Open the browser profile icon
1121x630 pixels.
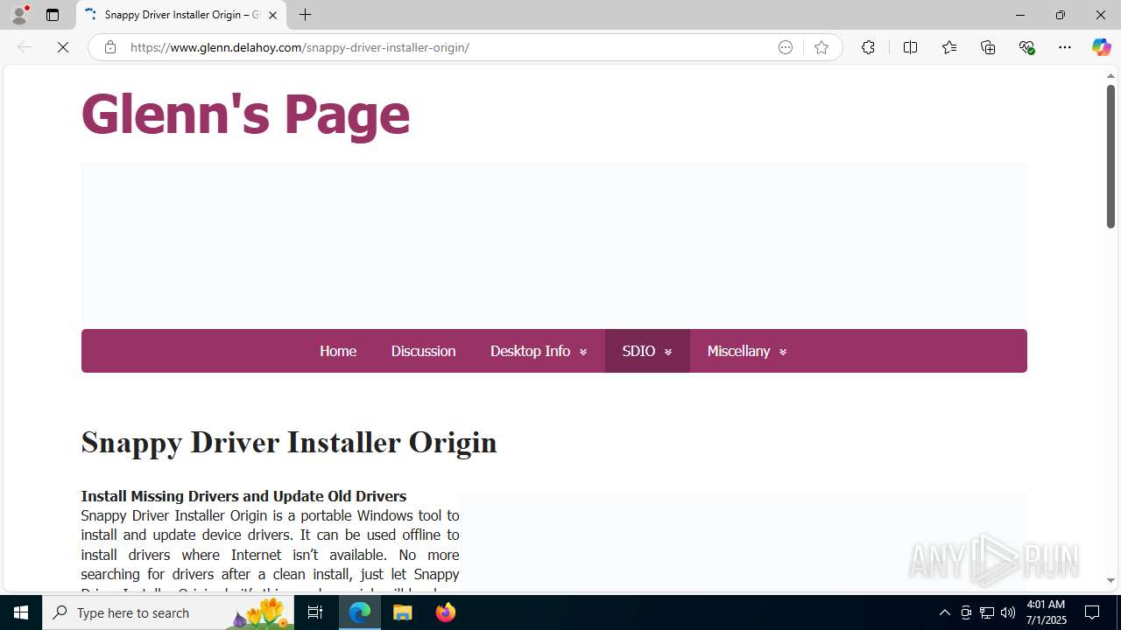(19, 15)
